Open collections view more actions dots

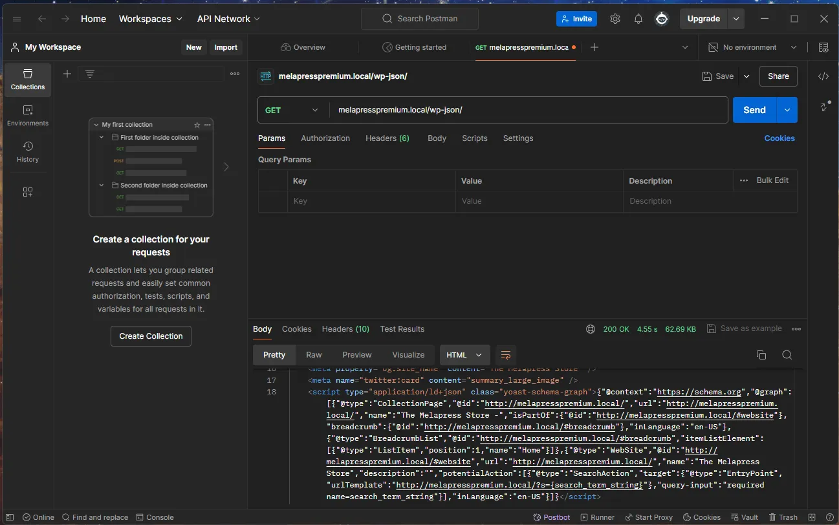point(235,74)
